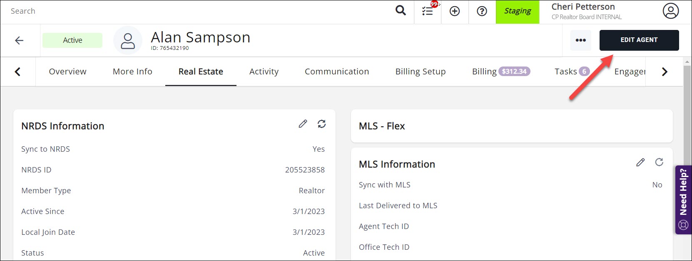Switch to the Overview tab
The image size is (692, 261).
pyautogui.click(x=67, y=71)
